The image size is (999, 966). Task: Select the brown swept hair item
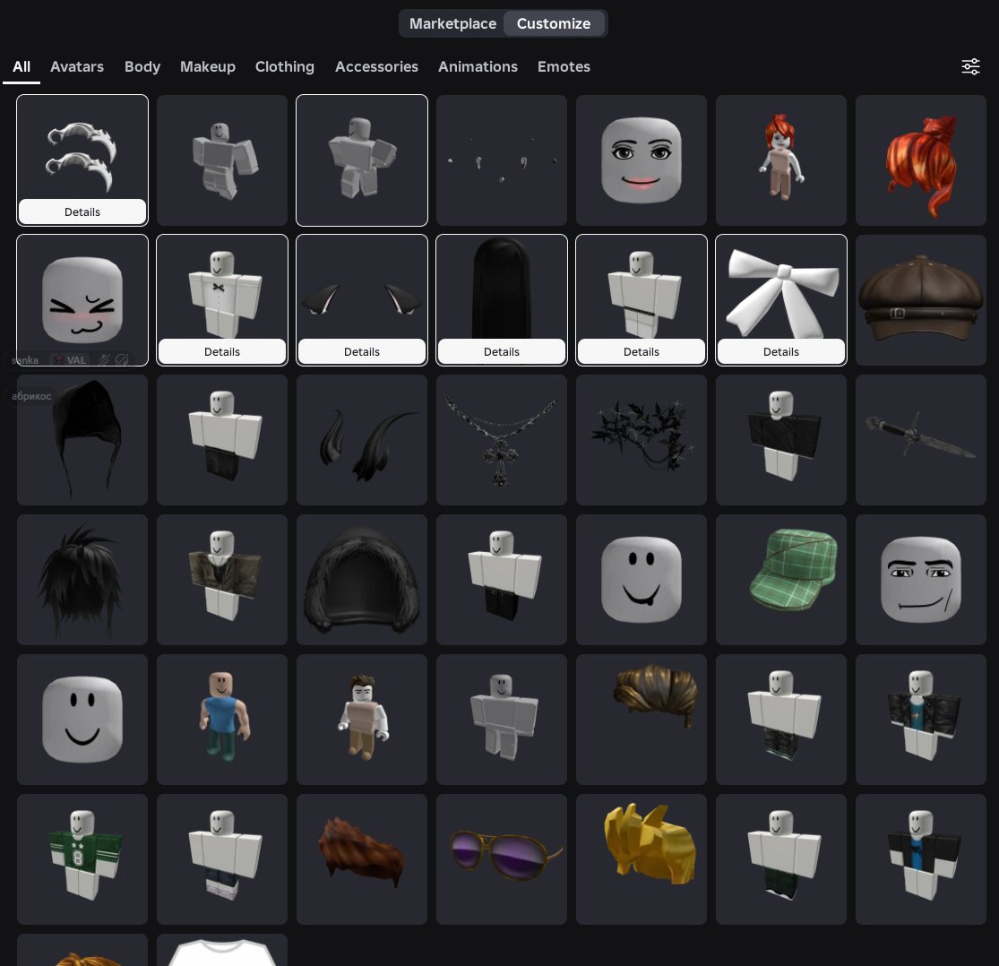642,720
